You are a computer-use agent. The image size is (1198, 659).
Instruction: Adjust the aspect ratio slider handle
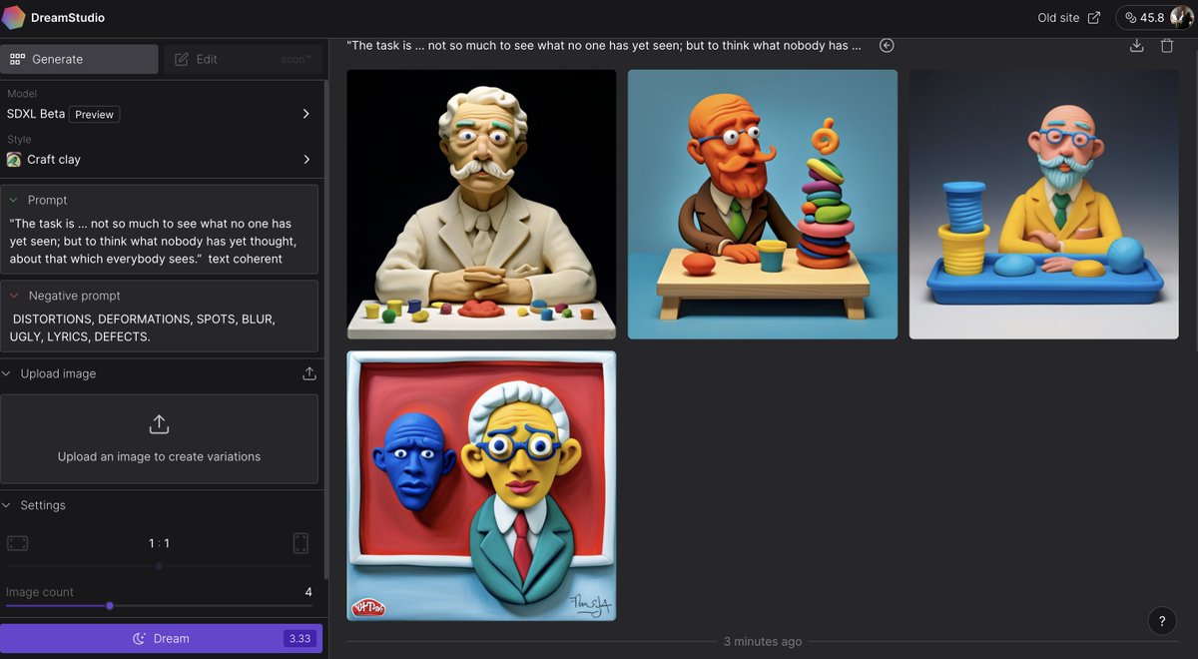click(x=159, y=566)
